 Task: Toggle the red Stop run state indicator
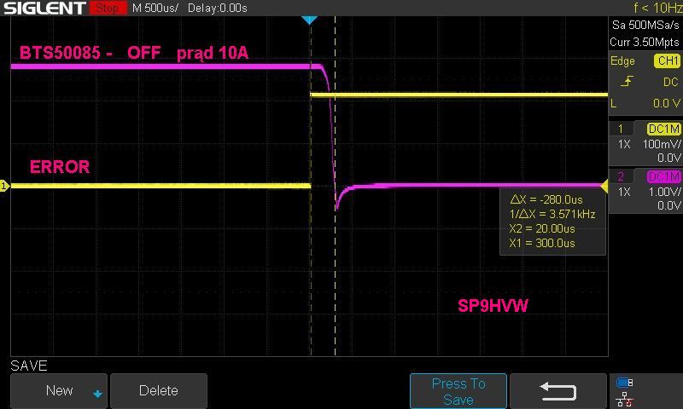[x=108, y=8]
